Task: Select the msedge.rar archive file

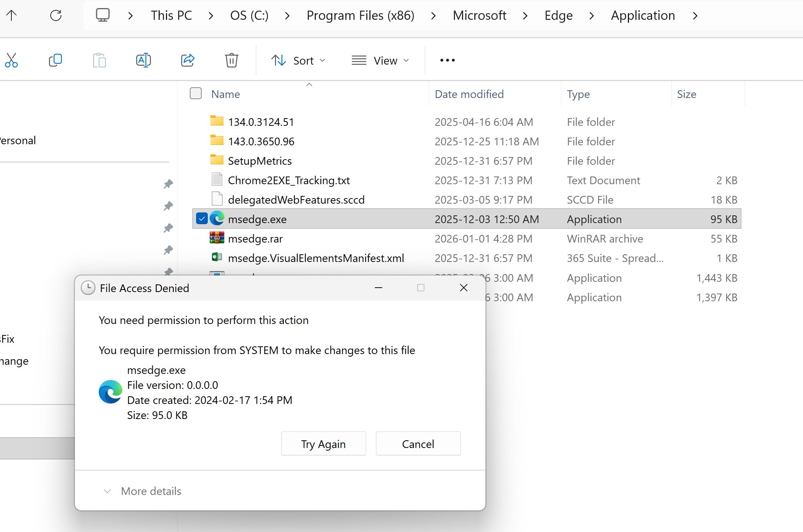Action: coord(255,239)
